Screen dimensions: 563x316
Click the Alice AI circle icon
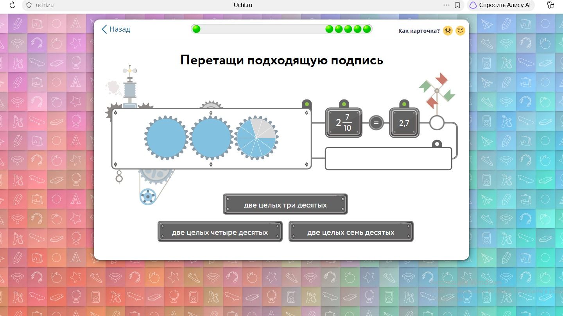(473, 5)
